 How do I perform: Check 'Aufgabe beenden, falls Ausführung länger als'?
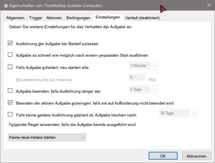10,91
